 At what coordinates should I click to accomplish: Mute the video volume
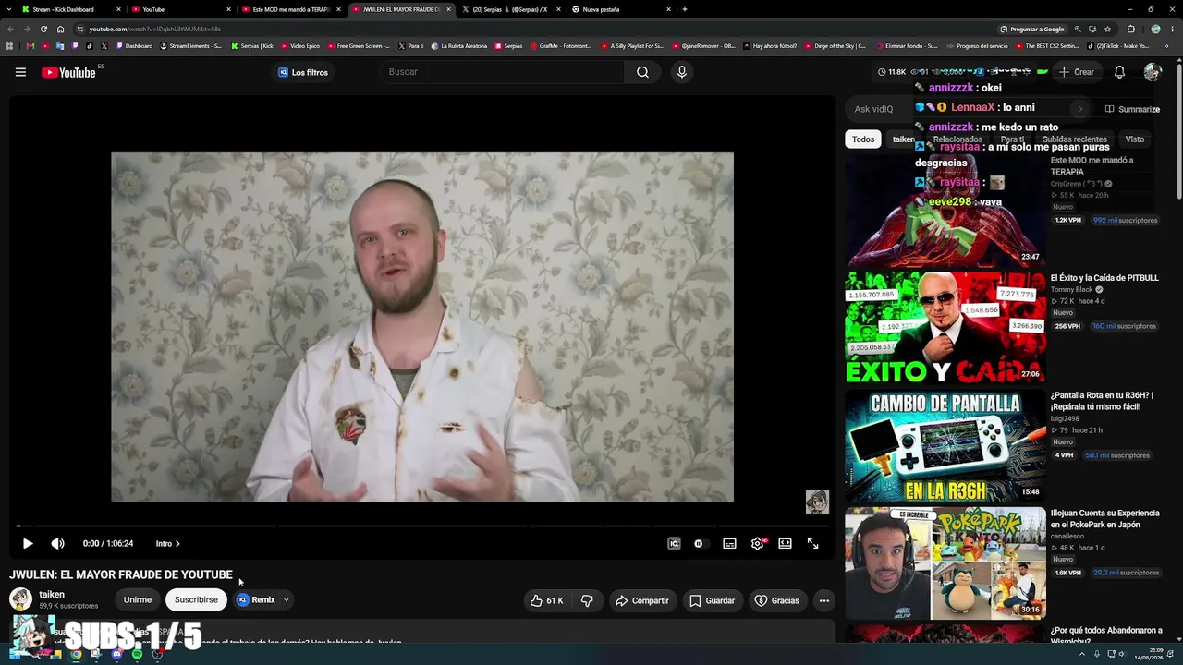pyautogui.click(x=57, y=544)
